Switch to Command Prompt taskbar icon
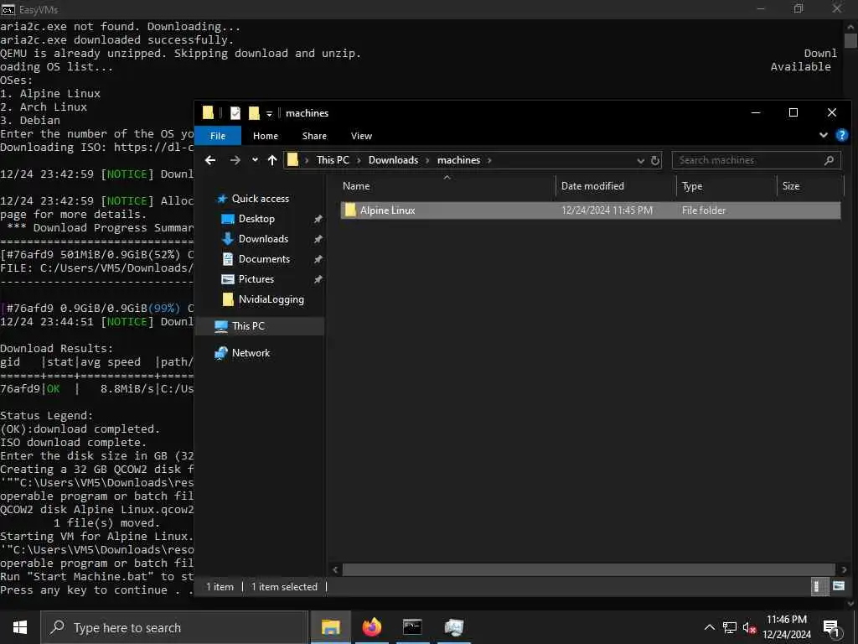Viewport: 858px width, 644px height. 412,627
